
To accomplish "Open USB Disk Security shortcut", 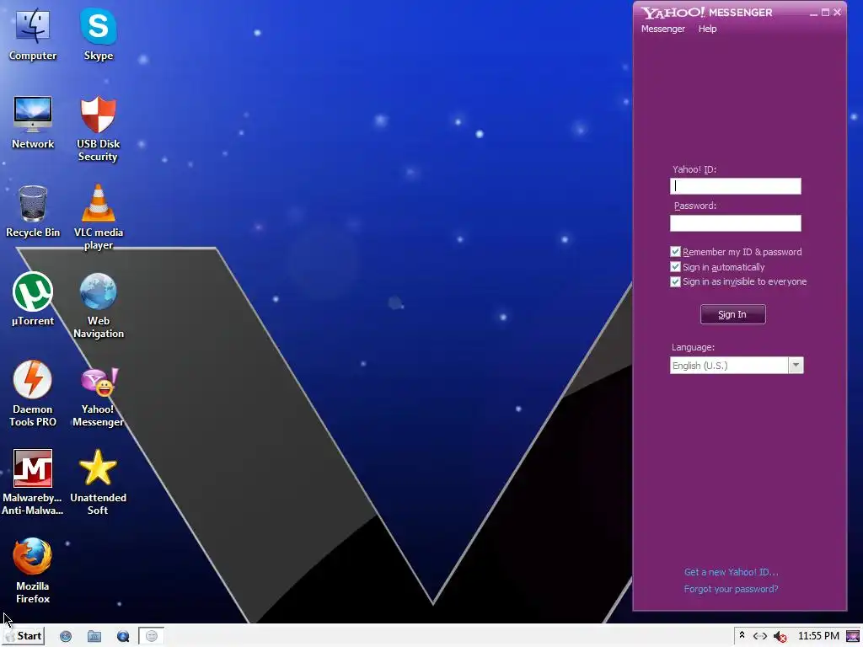I will [99, 129].
